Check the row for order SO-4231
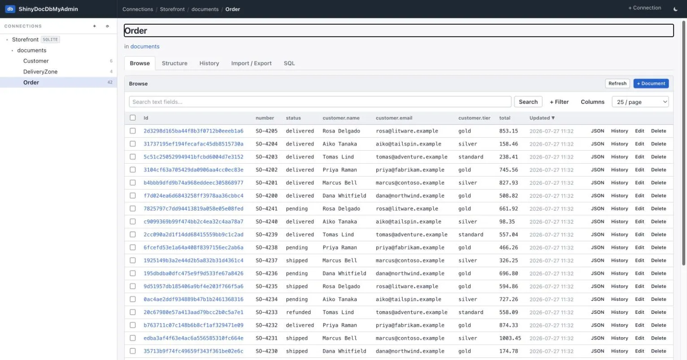 (x=133, y=338)
